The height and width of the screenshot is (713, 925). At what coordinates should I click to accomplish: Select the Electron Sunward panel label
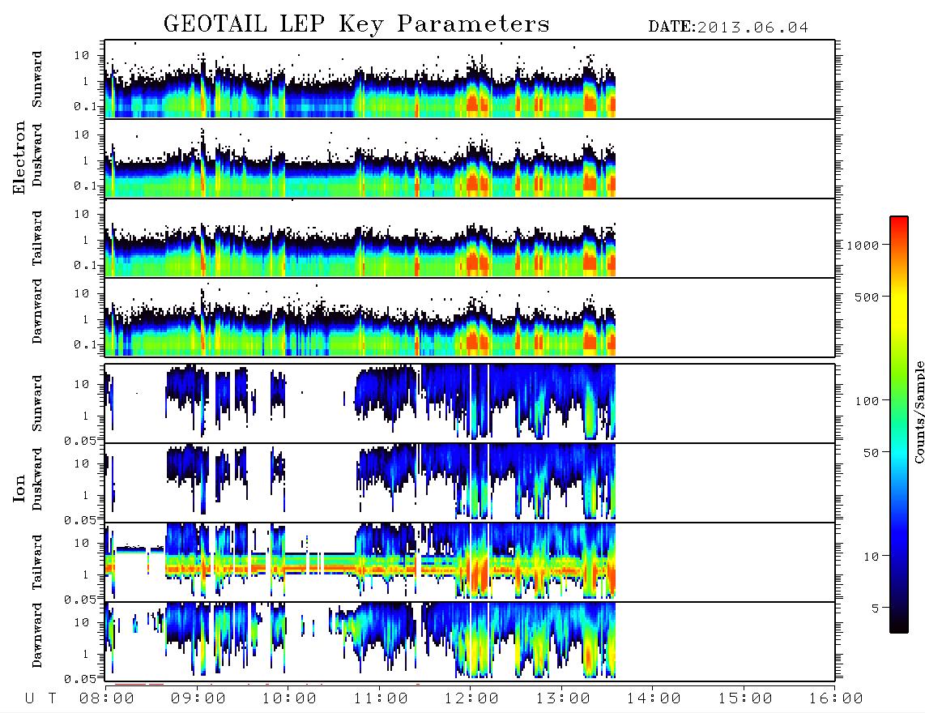(37, 79)
